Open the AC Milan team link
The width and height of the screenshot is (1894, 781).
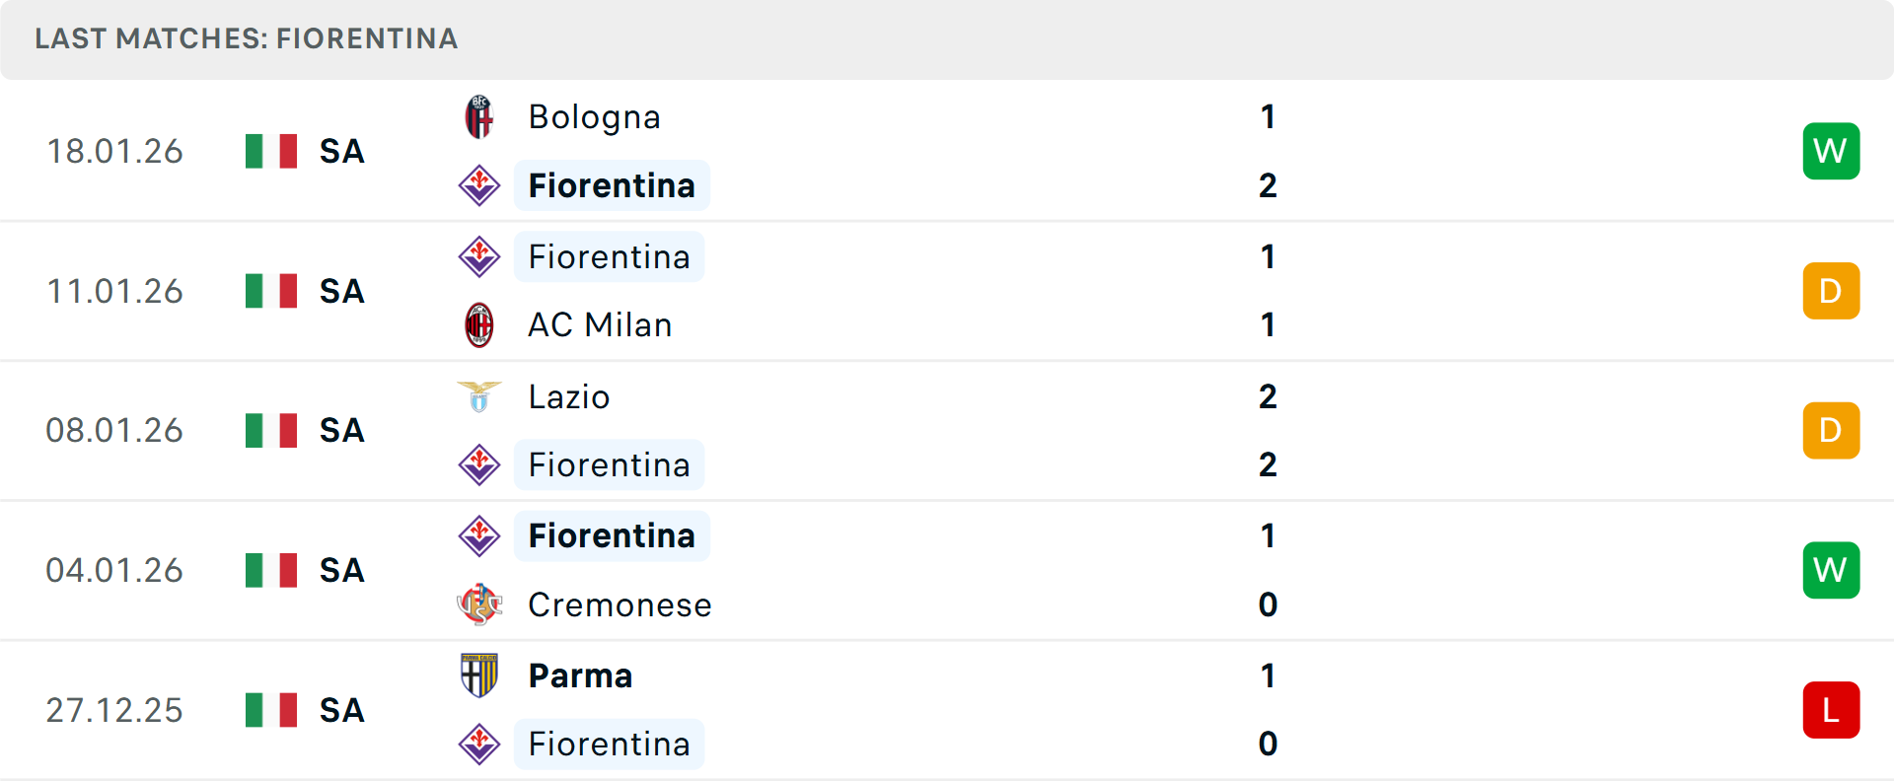click(600, 325)
